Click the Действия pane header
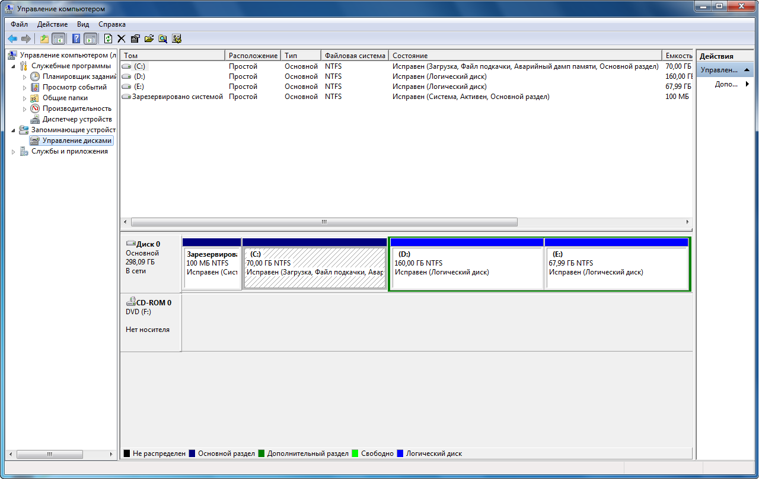759x479 pixels. 725,56
